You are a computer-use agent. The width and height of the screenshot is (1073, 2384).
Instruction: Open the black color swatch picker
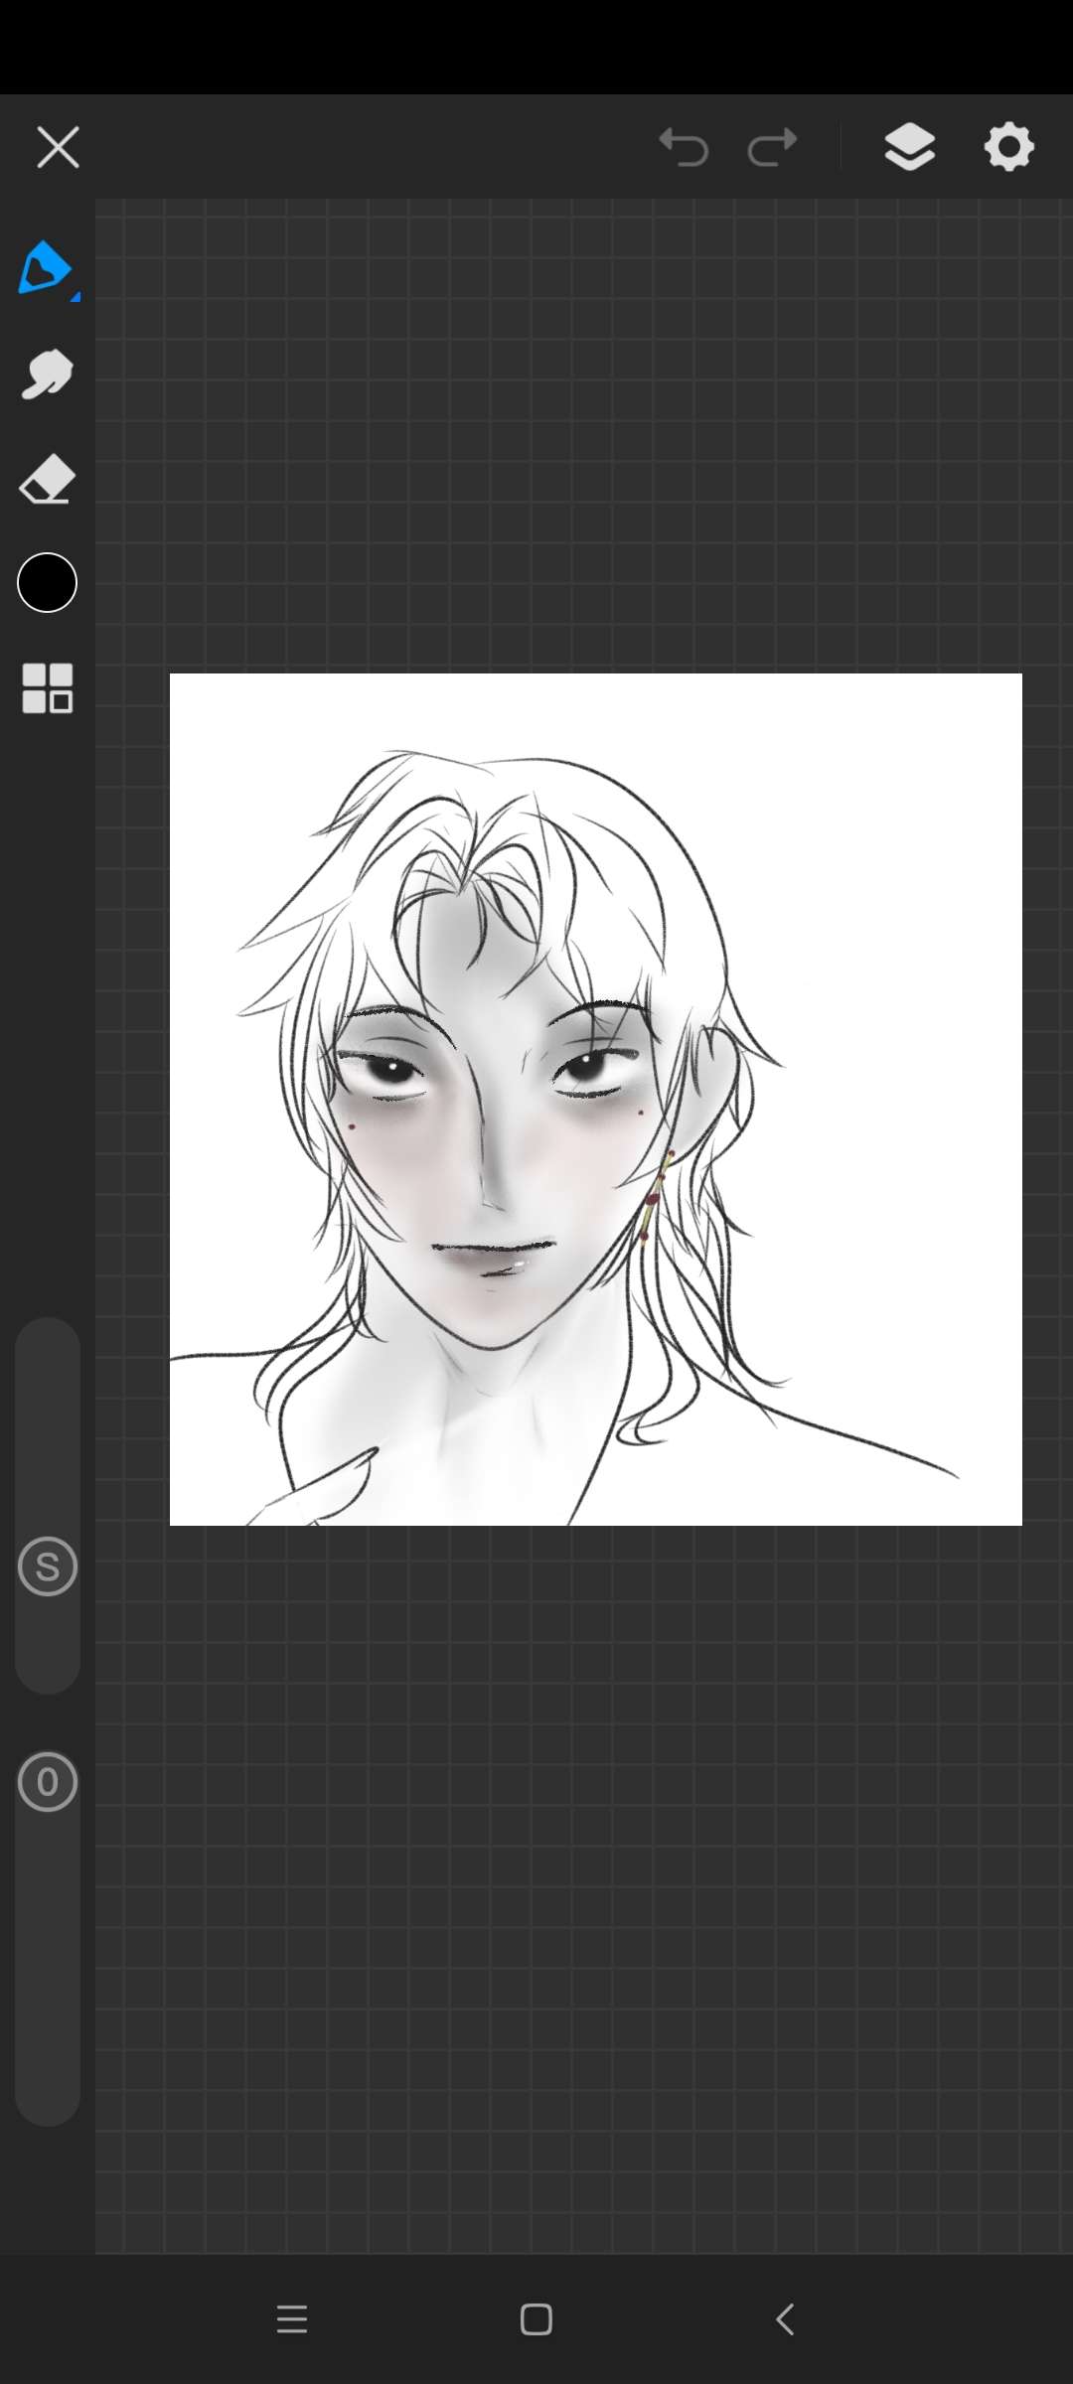(x=47, y=582)
